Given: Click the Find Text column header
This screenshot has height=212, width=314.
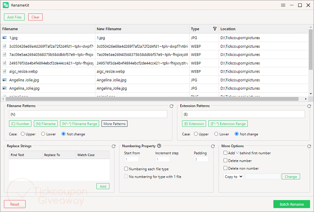Looking at the screenshot, I should pos(26,155).
